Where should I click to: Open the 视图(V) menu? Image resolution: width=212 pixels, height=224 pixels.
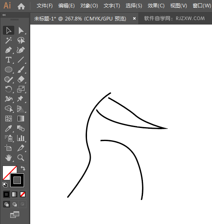179,6
